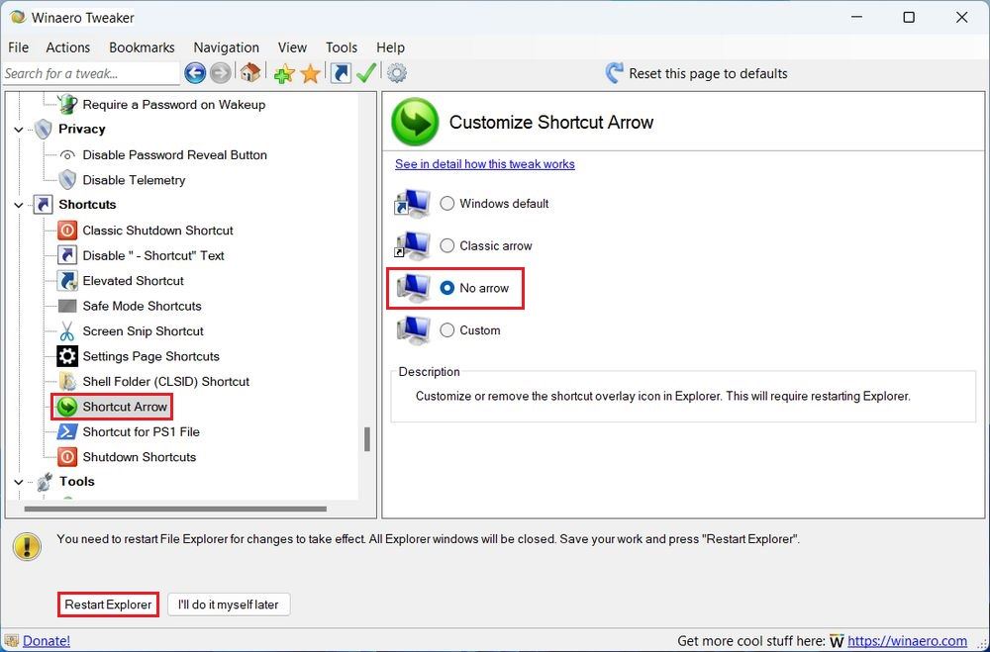The width and height of the screenshot is (990, 652).
Task: Click the Elevated Shortcut icon
Action: pos(67,281)
